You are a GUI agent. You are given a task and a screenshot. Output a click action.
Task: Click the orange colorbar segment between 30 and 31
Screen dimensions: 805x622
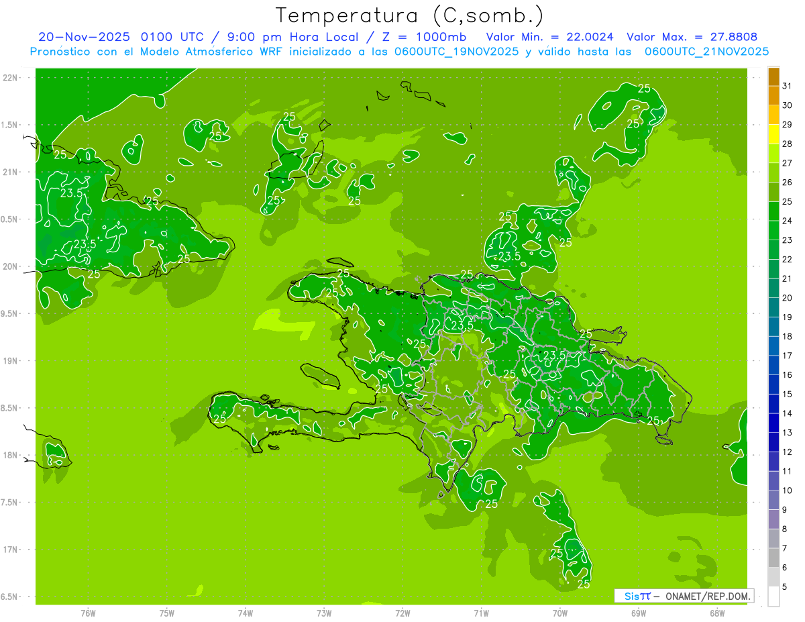(773, 96)
